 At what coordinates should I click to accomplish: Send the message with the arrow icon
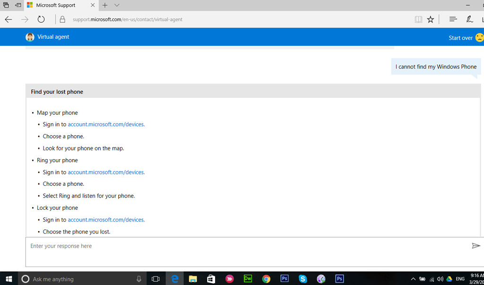[x=475, y=246]
